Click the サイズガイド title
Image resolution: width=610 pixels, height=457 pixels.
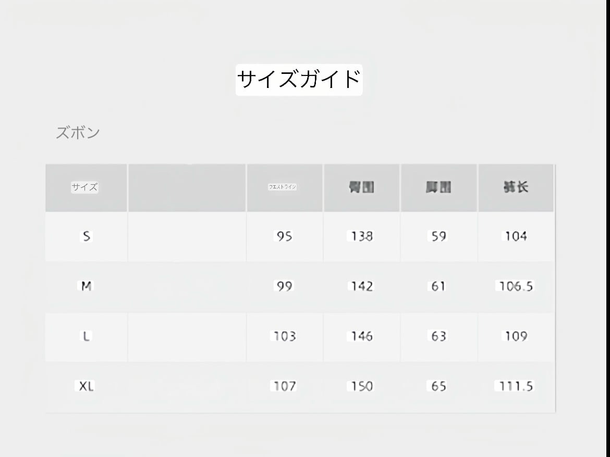tap(299, 80)
